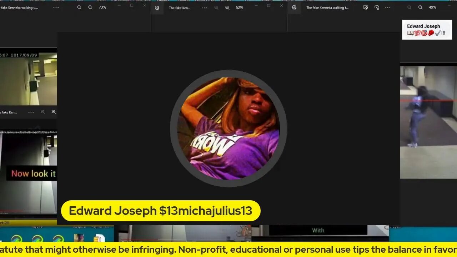457x257 pixels.
Task: Open the three-dot menu in the 73% Photos window
Action: (56, 7)
